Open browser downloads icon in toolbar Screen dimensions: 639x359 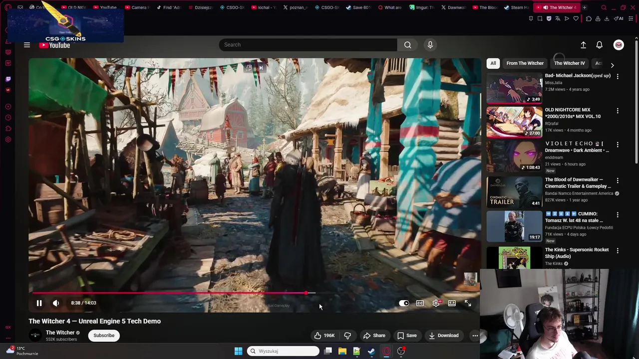[x=607, y=18]
